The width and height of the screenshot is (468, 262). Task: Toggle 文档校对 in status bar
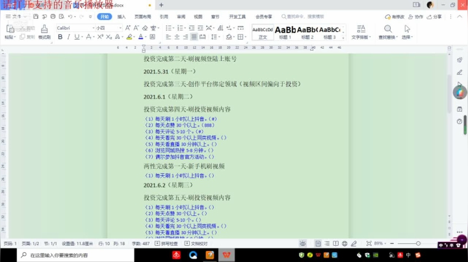[x=196, y=244]
